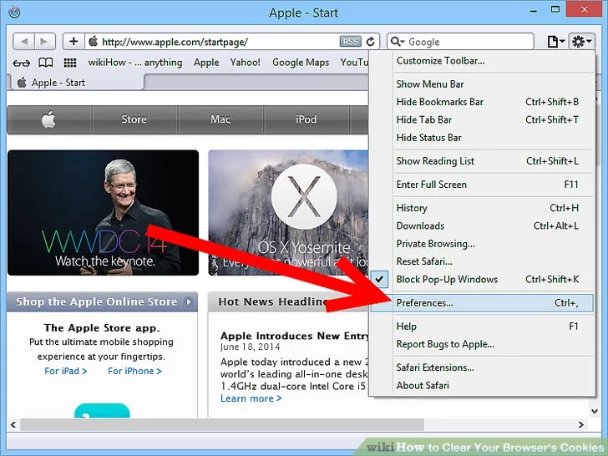
Task: Click vertical scrollbar down arrow
Action: pyautogui.click(x=595, y=411)
